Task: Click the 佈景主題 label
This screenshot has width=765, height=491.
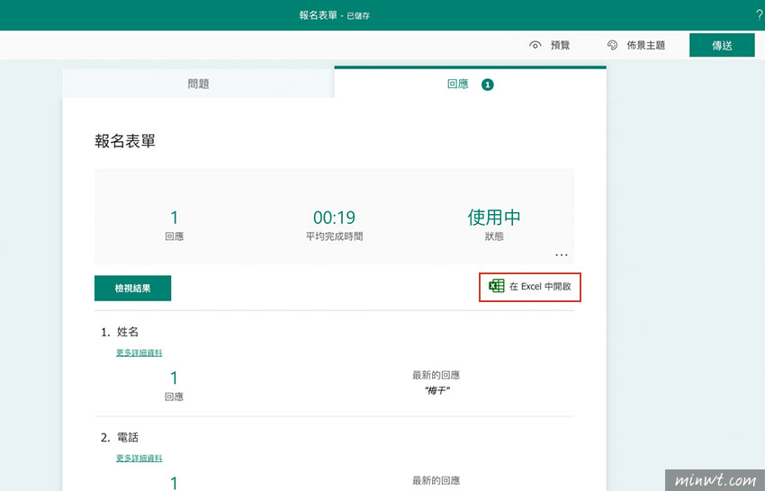Action: 646,45
